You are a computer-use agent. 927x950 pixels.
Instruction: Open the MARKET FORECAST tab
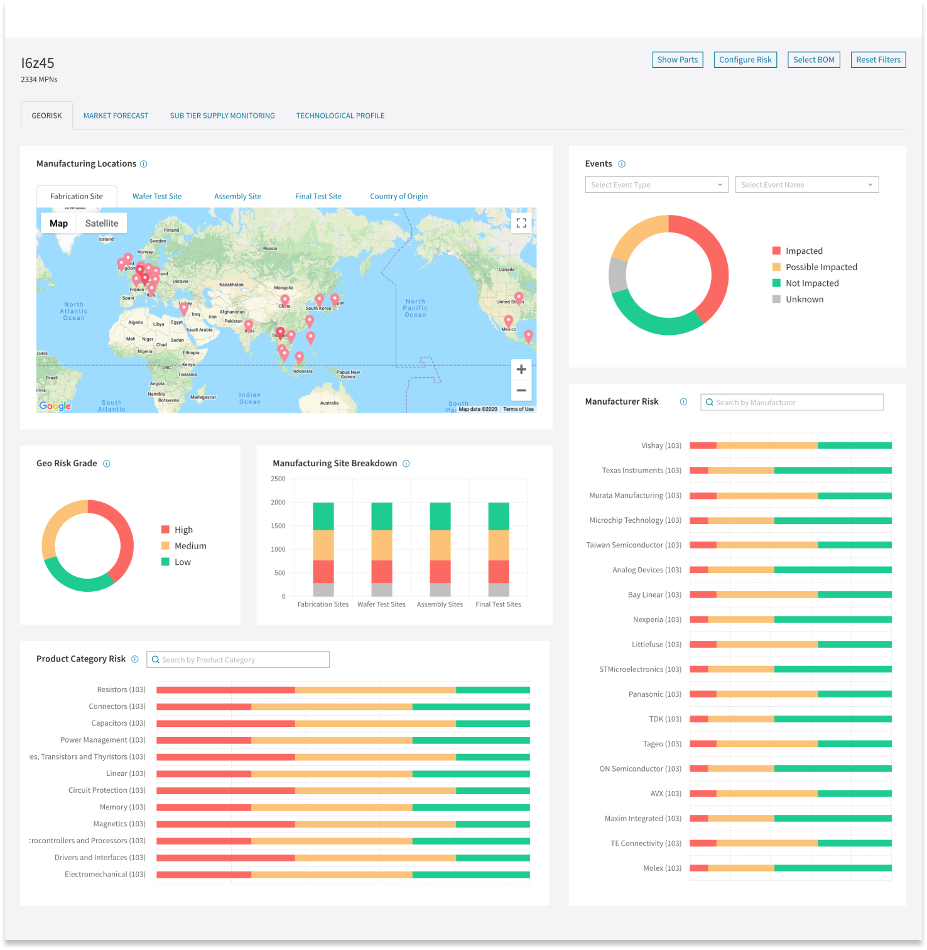point(116,116)
